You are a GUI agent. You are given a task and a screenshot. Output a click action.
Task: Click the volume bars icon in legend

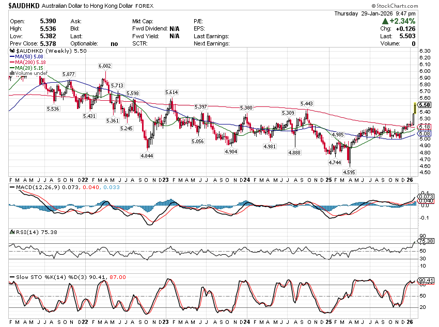(x=12, y=74)
